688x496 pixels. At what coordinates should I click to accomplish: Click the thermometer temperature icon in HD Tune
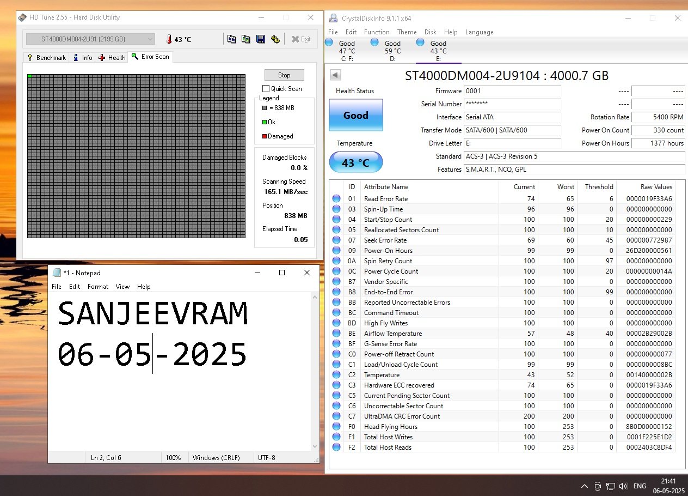(x=169, y=39)
